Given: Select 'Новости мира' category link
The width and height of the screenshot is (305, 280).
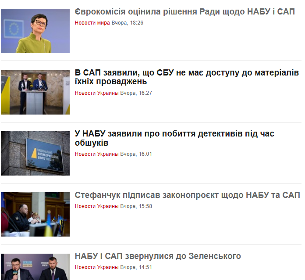Looking at the screenshot, I should pos(92,23).
